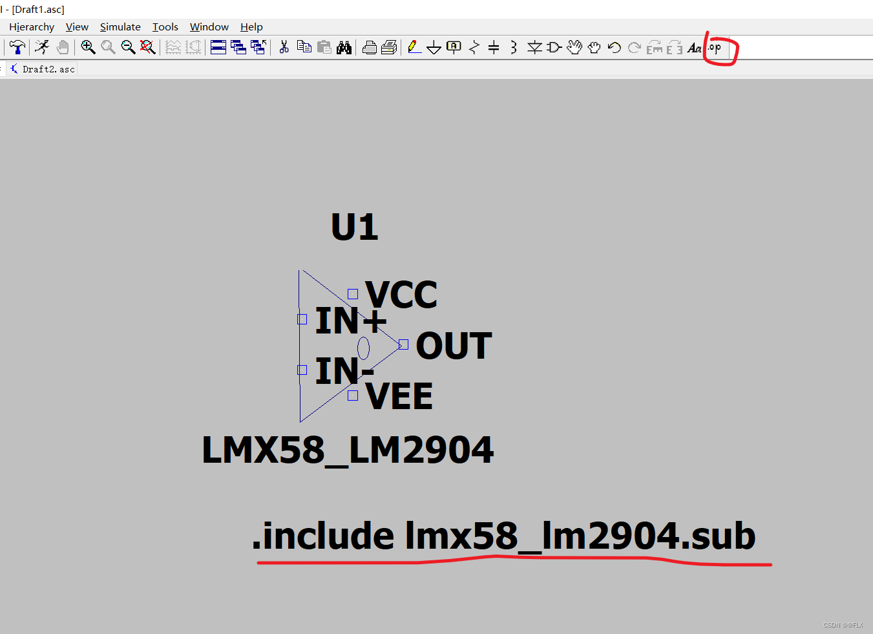The image size is (873, 634).
Task: Click the IN+ input pin
Action: (x=302, y=319)
